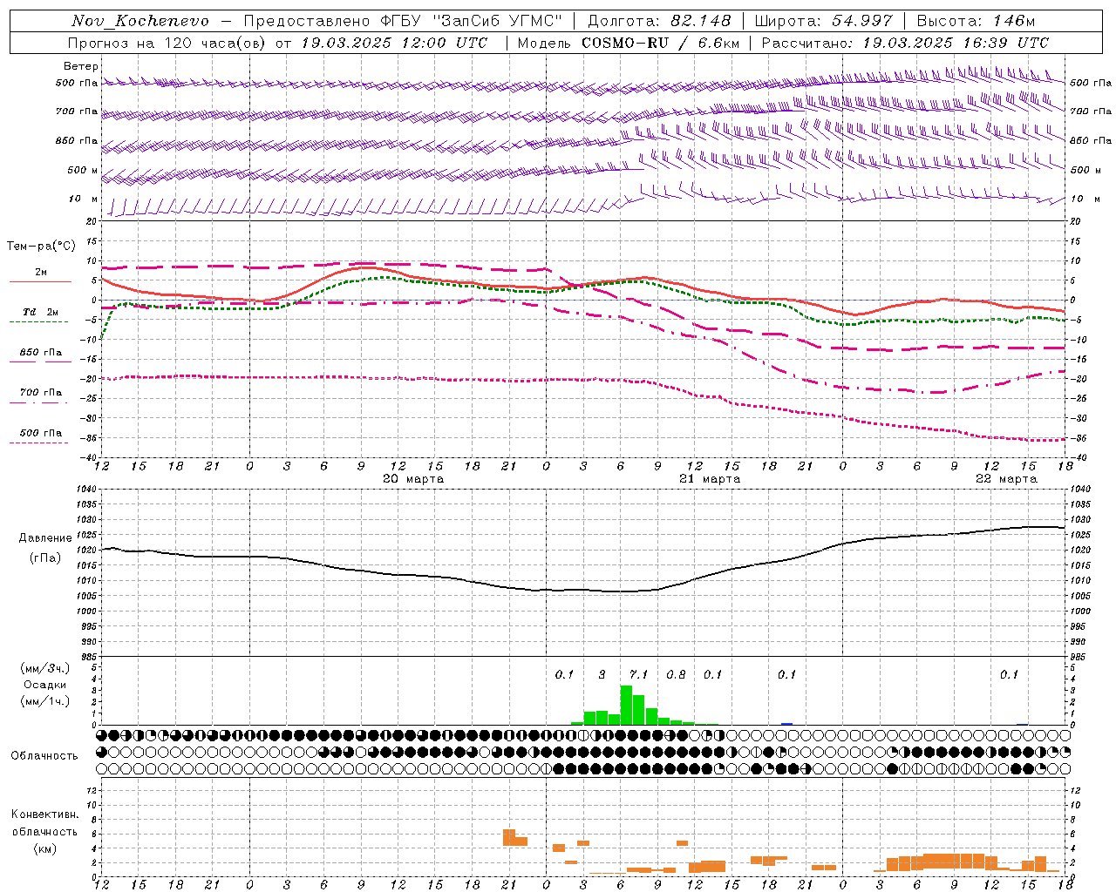This screenshot has width=1116, height=892.
Task: Click the 21 марта date label
Action: coord(710,479)
